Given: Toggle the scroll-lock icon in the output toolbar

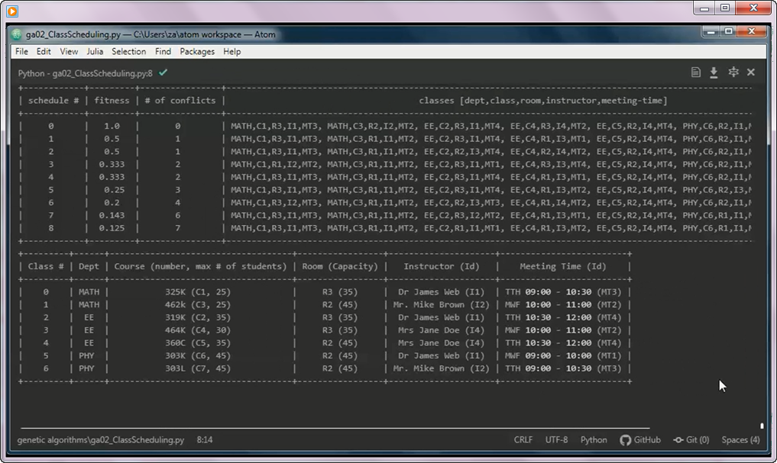Looking at the screenshot, I should [x=733, y=72].
